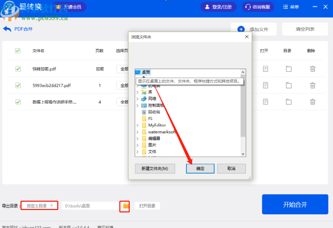This screenshot has height=228, width=333.
Task: Click the 清空列表 clear list button
Action: tap(305, 29)
